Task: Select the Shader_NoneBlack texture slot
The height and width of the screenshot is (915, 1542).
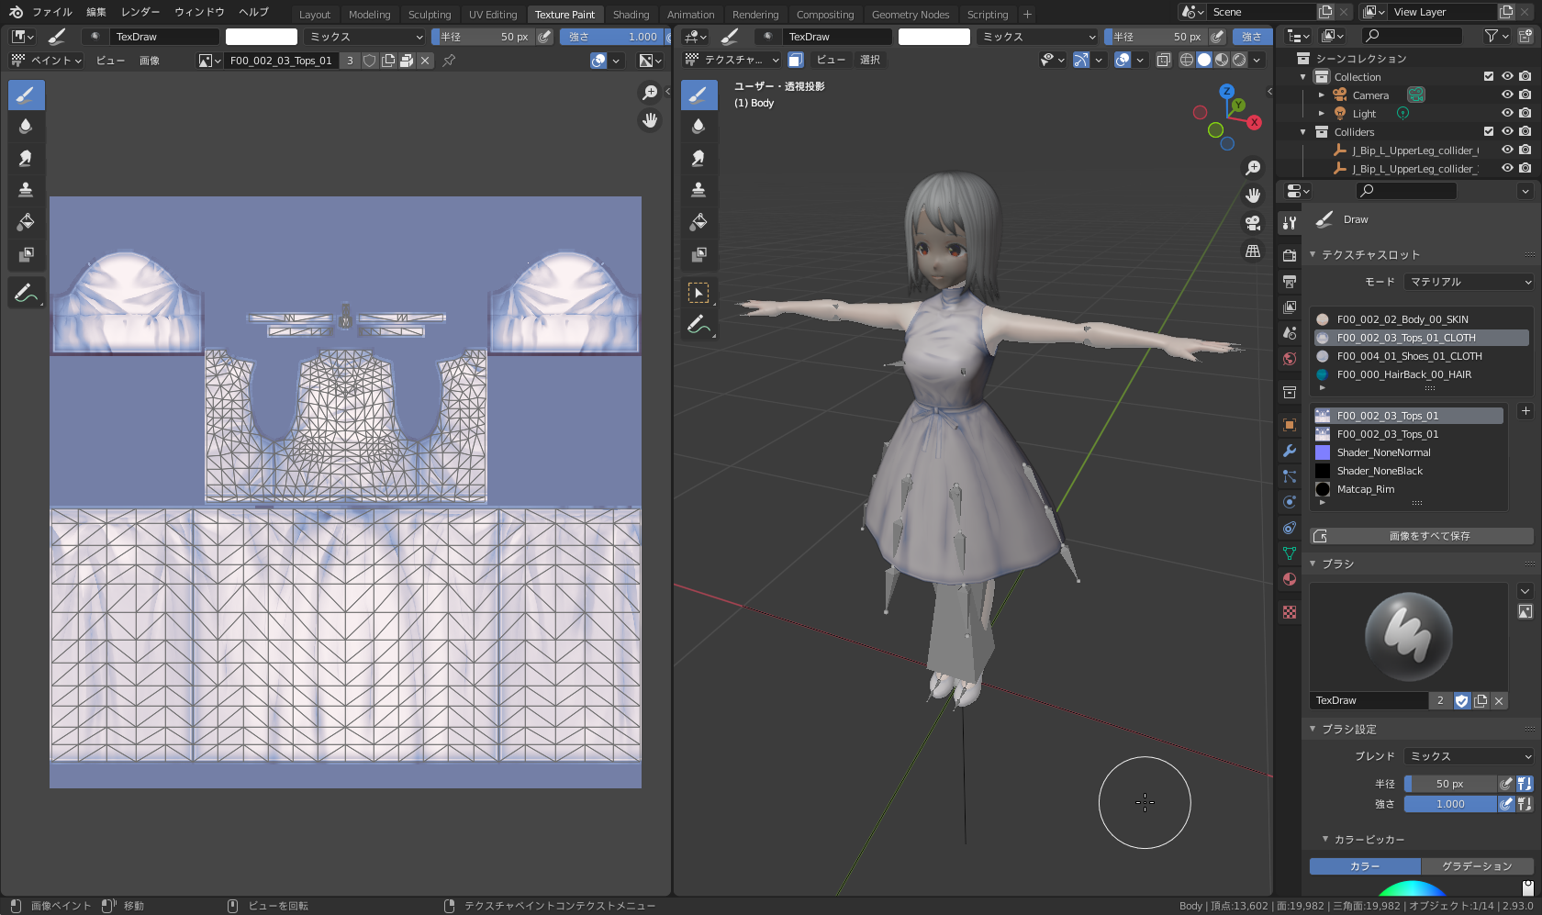Action: coord(1380,470)
